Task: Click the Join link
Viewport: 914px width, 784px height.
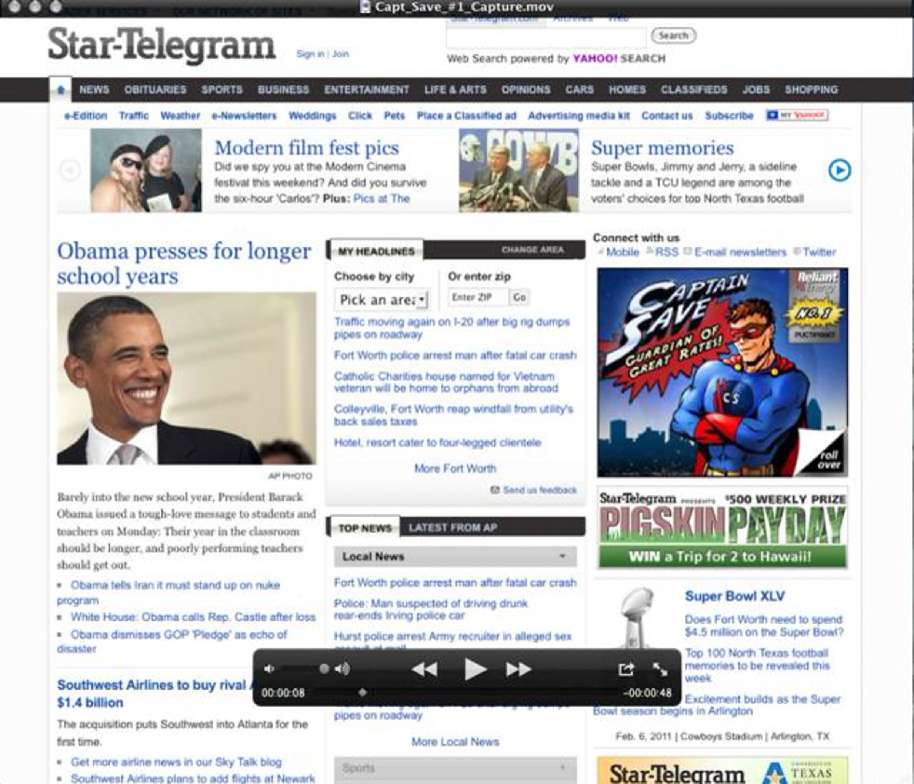Action: point(340,54)
